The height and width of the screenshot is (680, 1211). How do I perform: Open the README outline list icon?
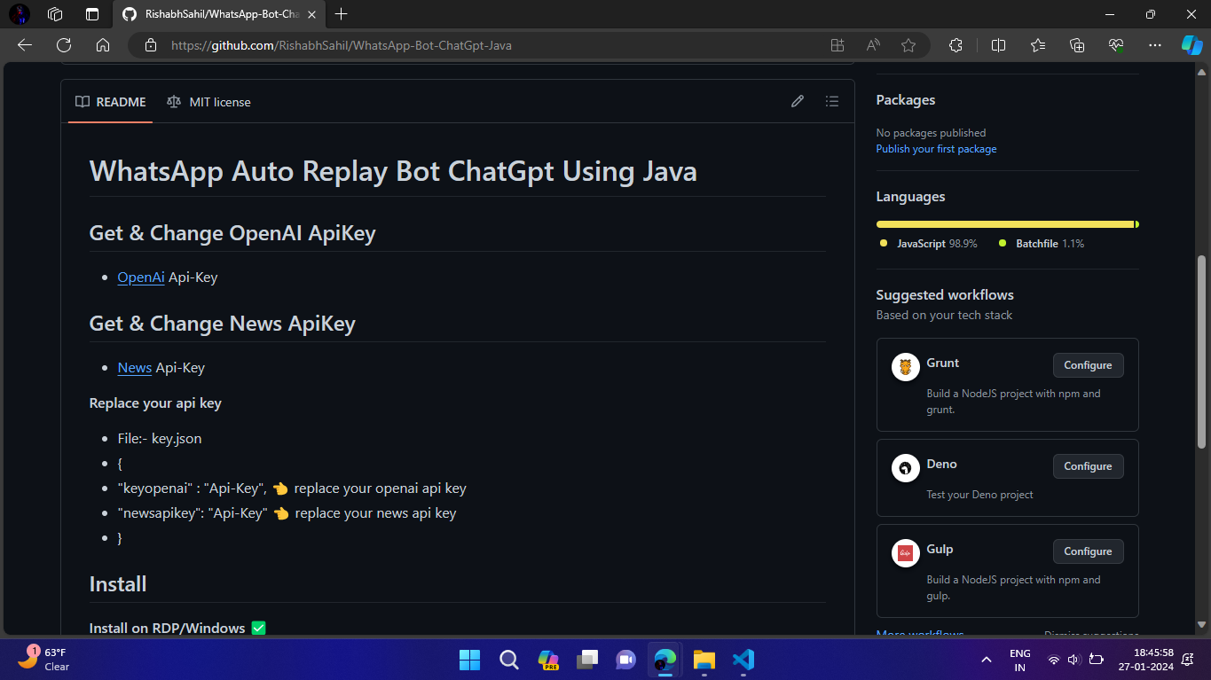[831, 102]
